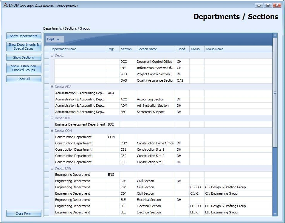Screen dimensions: 285x223
Task: Collapse the Dept.: ENG group
Action: pos(52,168)
